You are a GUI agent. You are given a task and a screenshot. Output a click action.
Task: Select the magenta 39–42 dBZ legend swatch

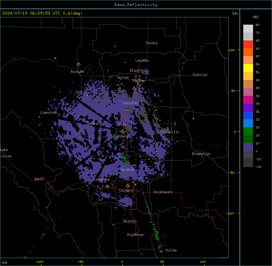coord(248,100)
